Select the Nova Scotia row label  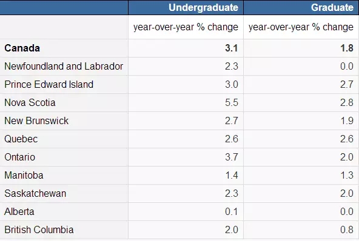pyautogui.click(x=30, y=103)
